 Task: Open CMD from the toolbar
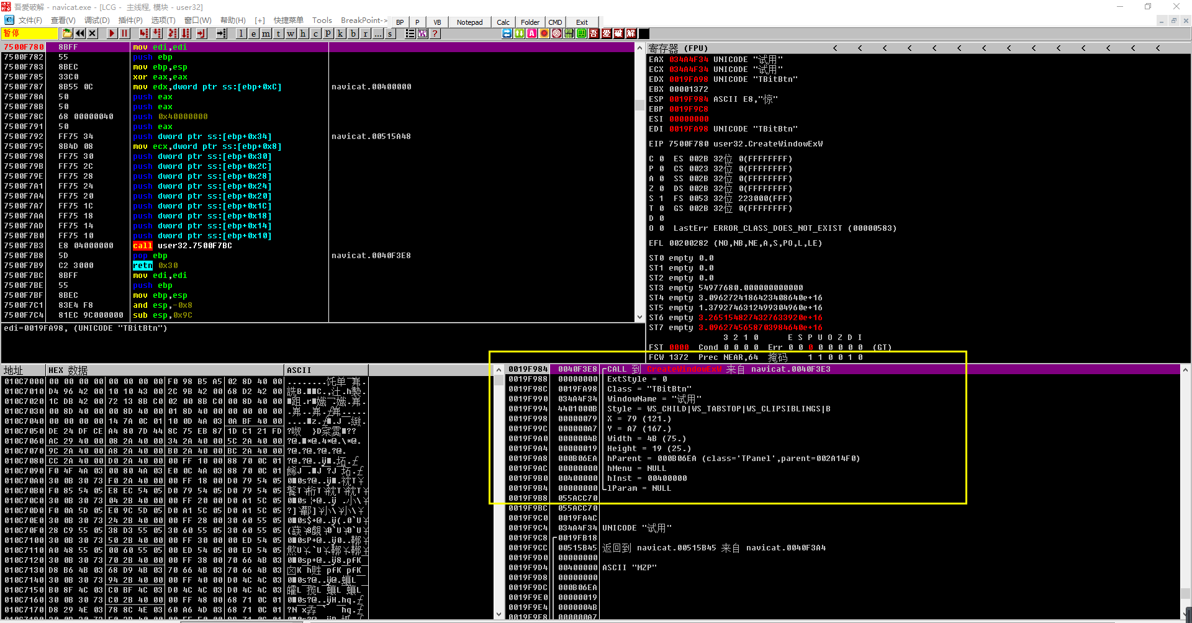tap(555, 22)
